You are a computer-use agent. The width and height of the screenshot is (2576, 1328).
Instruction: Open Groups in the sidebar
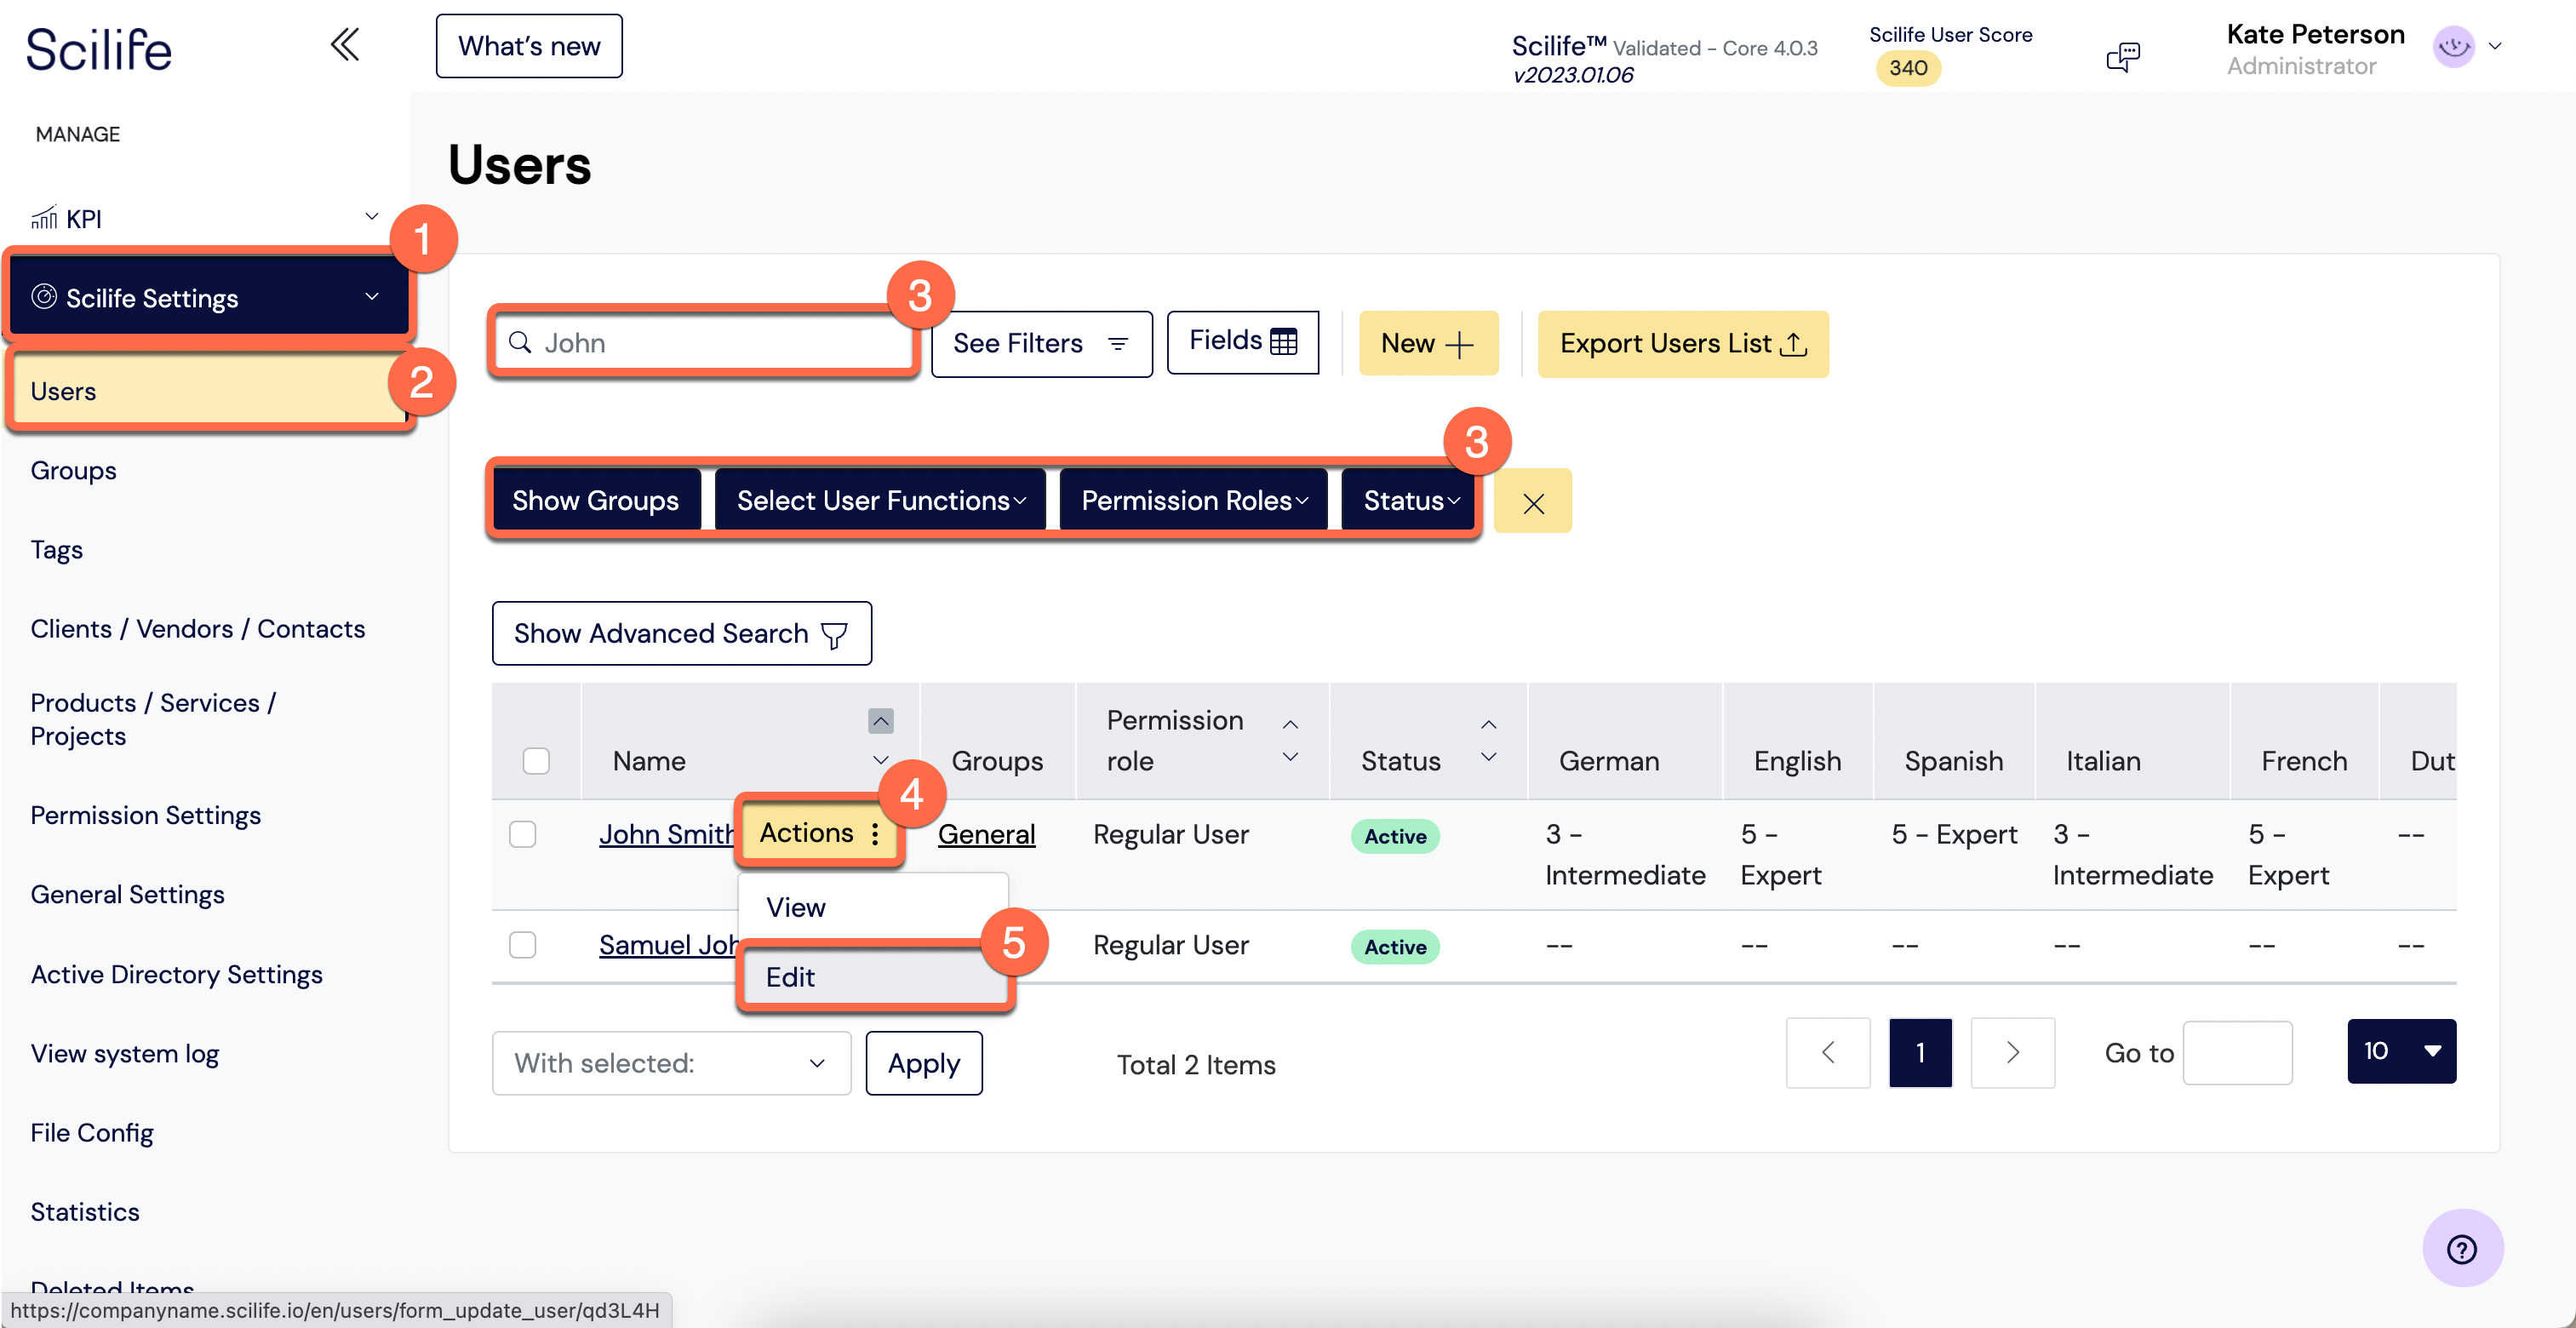click(x=73, y=470)
